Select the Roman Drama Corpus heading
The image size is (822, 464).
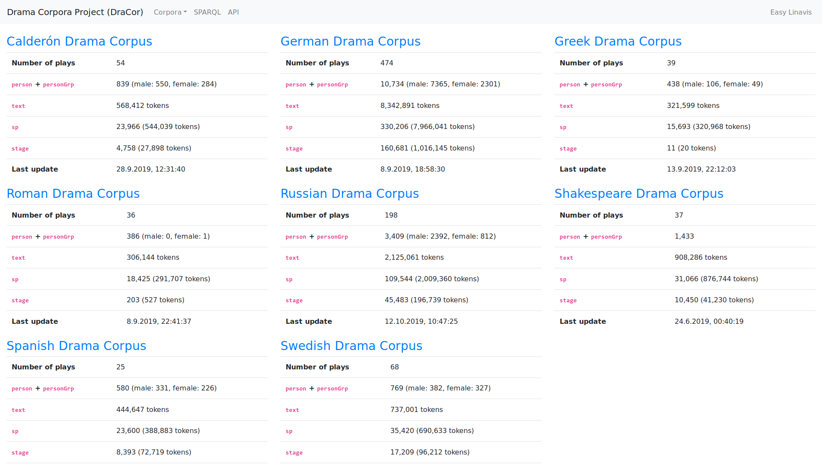pos(73,194)
